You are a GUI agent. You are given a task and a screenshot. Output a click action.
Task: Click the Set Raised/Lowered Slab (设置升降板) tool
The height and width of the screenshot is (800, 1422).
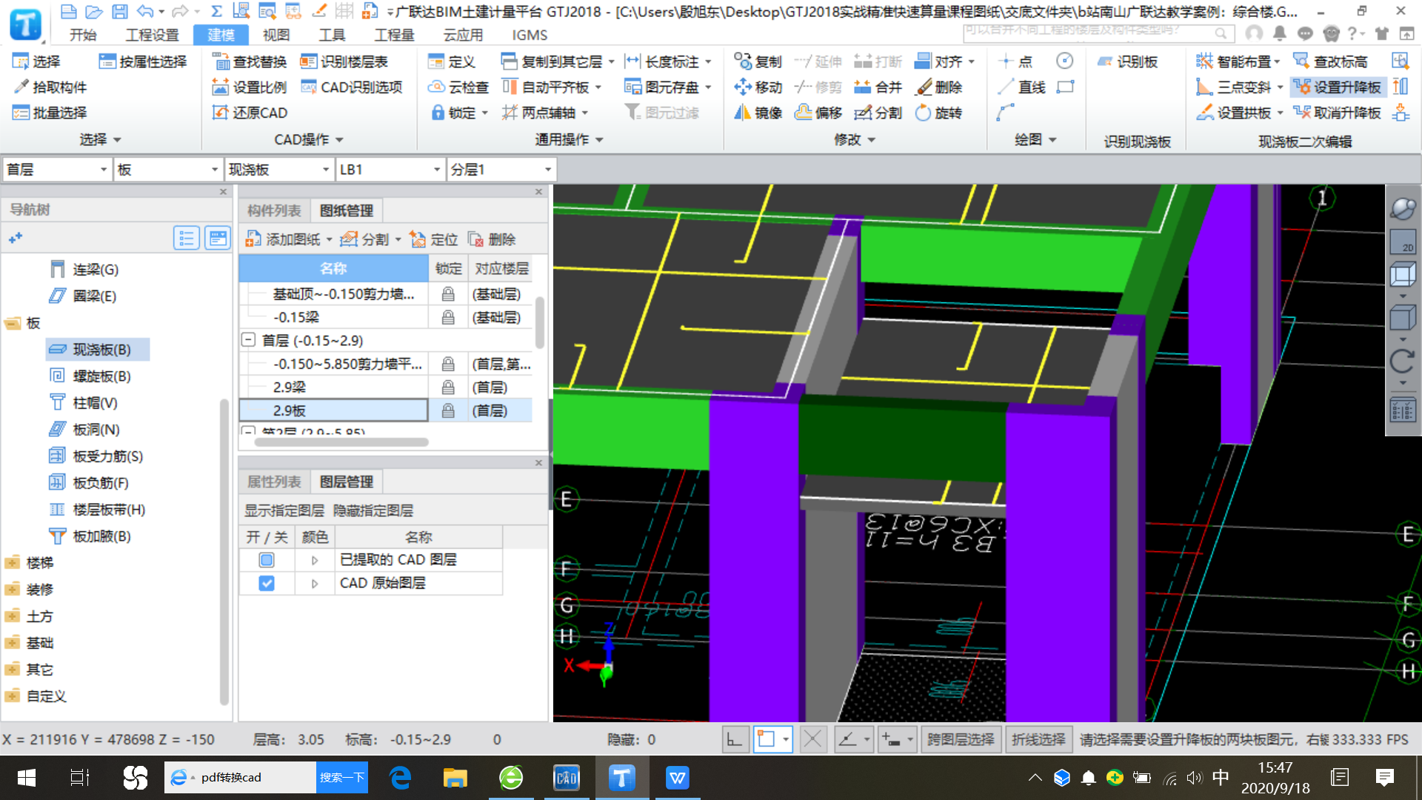(1338, 87)
